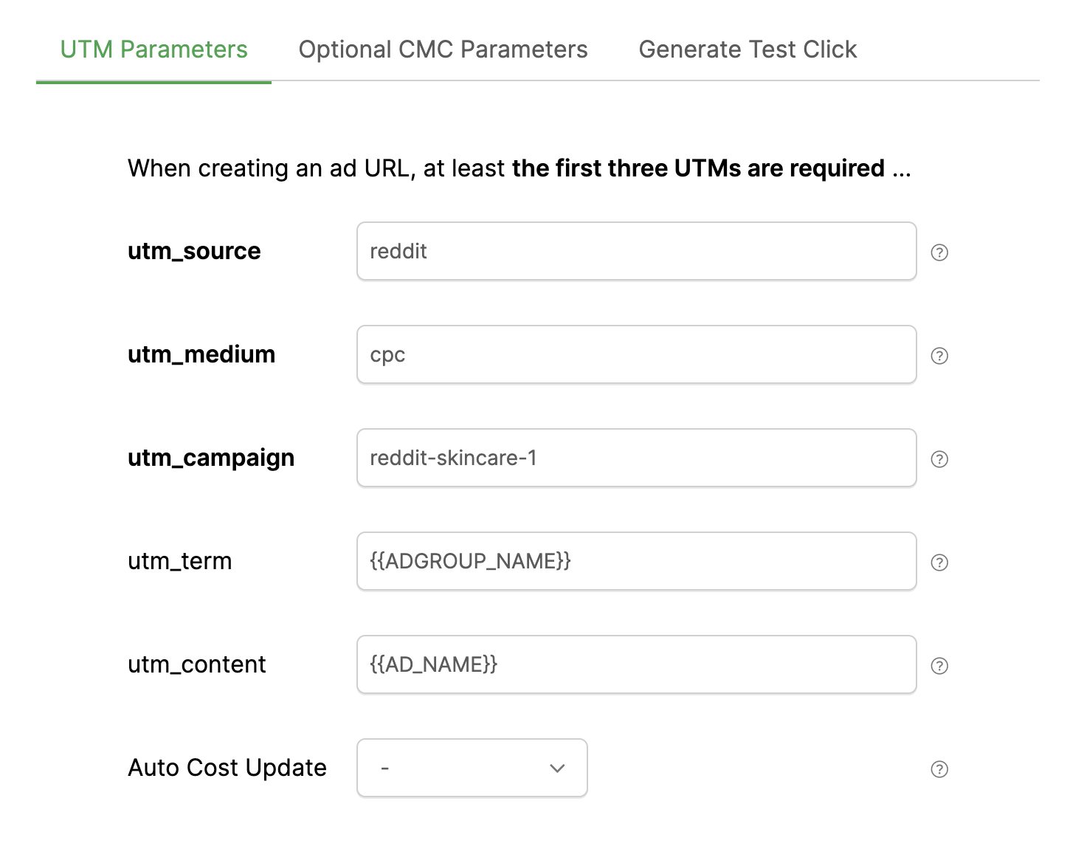Click the Auto Cost Update label
This screenshot has width=1070, height=846.
click(227, 768)
